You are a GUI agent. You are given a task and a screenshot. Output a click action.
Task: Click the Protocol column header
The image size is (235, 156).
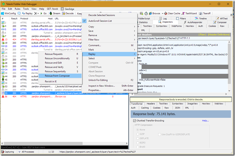(x=24, y=19)
